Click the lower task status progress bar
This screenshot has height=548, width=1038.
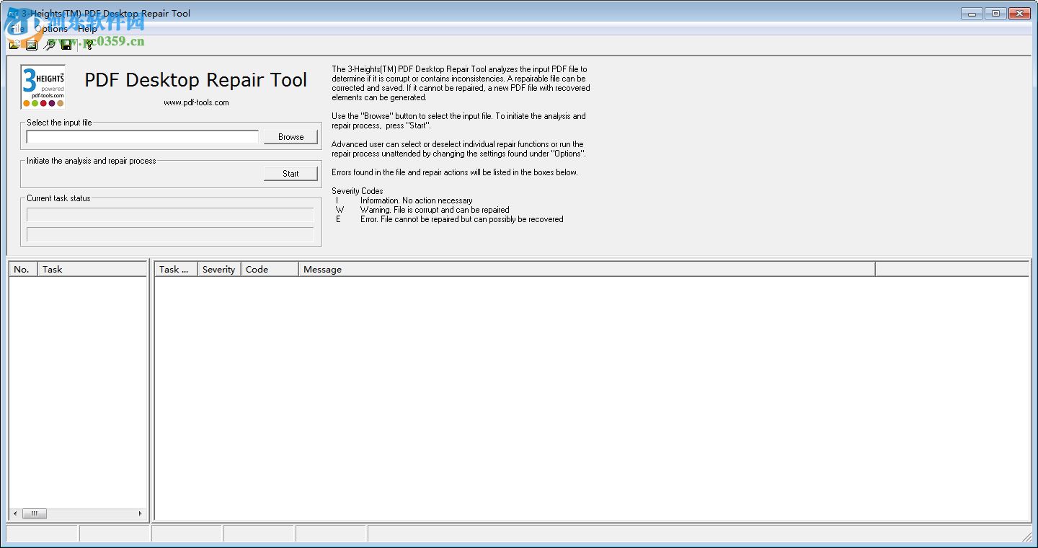coord(170,234)
